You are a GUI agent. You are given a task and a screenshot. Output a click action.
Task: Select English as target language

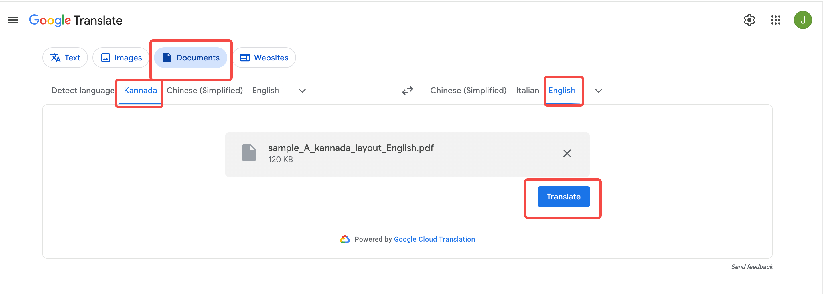coord(562,91)
